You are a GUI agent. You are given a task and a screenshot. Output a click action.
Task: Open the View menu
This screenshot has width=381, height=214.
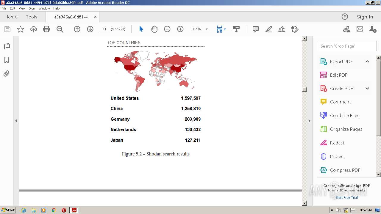[22, 8]
